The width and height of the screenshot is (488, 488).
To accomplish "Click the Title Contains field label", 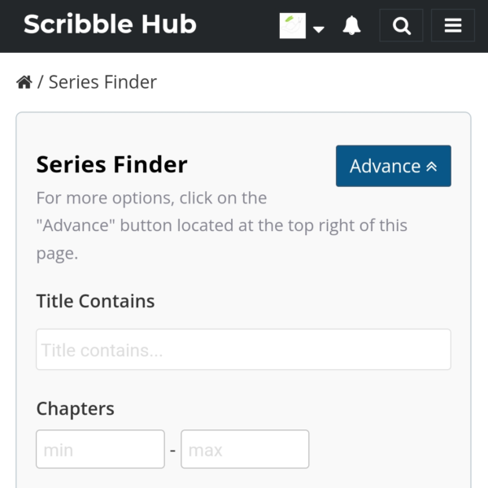I will pyautogui.click(x=95, y=301).
